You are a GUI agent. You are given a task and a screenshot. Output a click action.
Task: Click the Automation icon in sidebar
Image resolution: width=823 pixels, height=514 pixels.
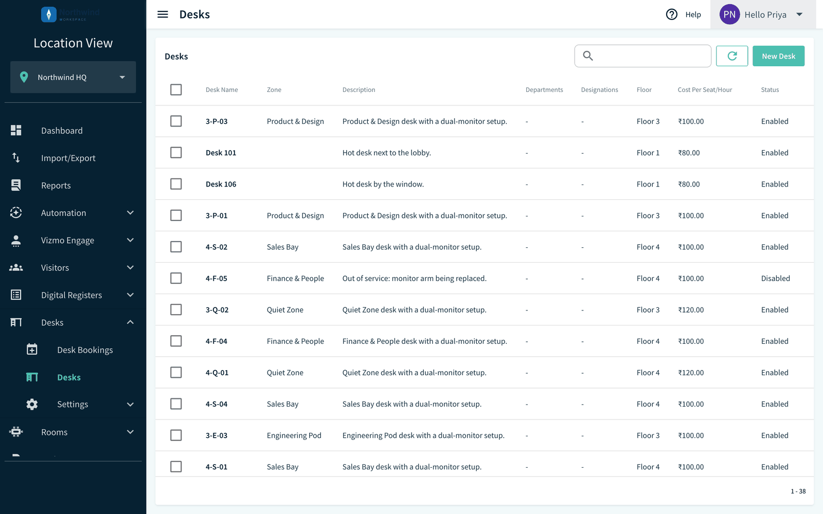[x=16, y=213]
